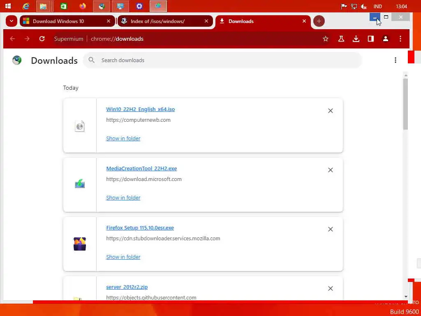Close the Download Windows 10 tab
Viewport: 421px width, 316px height.
click(x=109, y=21)
